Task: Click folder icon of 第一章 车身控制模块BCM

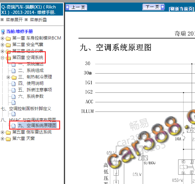Action: point(8,39)
